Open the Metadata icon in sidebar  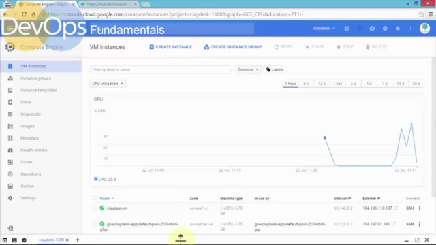point(10,137)
